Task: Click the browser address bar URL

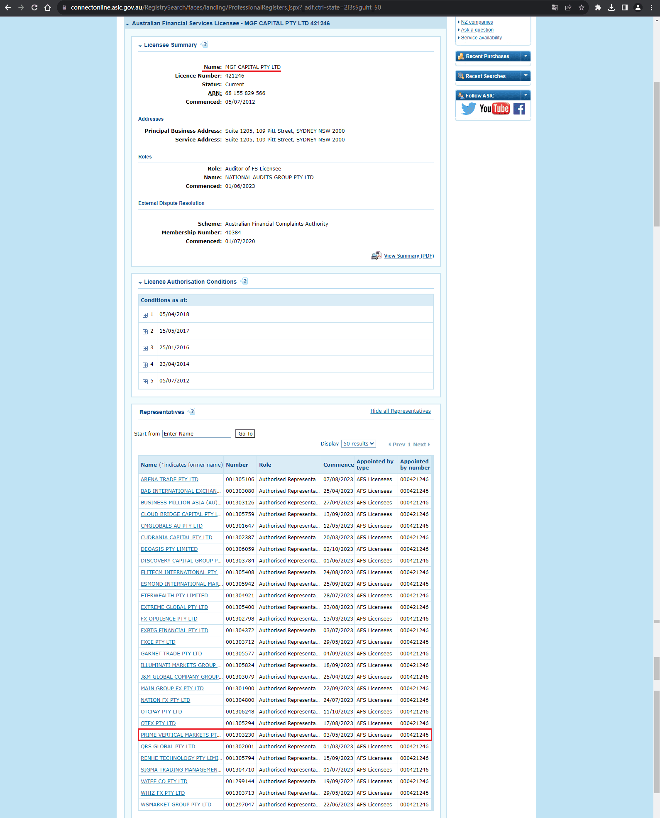Action: point(226,7)
